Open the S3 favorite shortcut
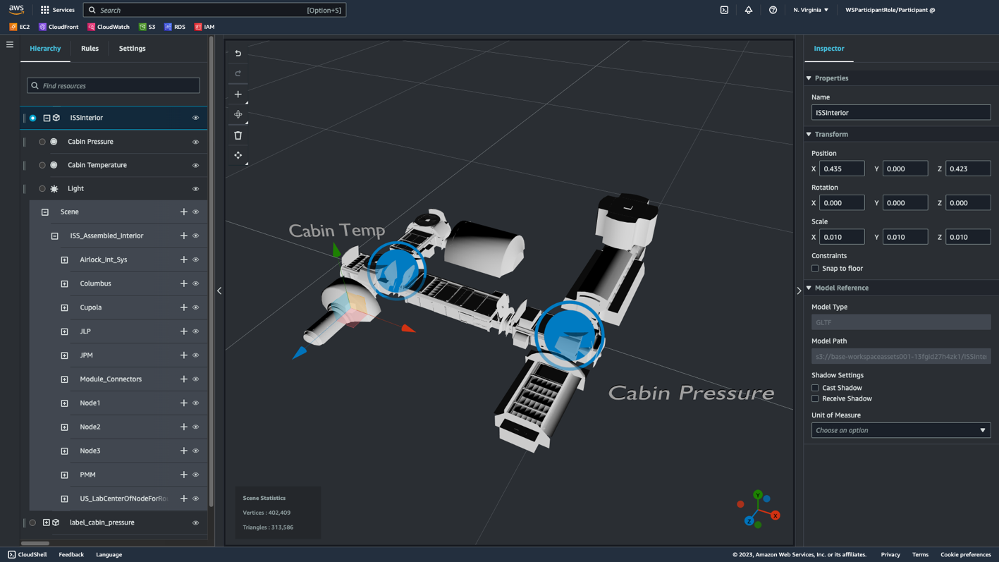Viewport: 999px width, 562px height. pos(147,27)
